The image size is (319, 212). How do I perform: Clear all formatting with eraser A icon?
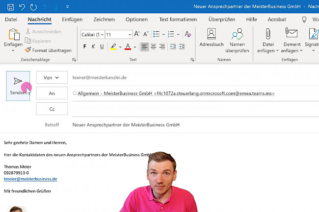pyautogui.click(x=188, y=34)
